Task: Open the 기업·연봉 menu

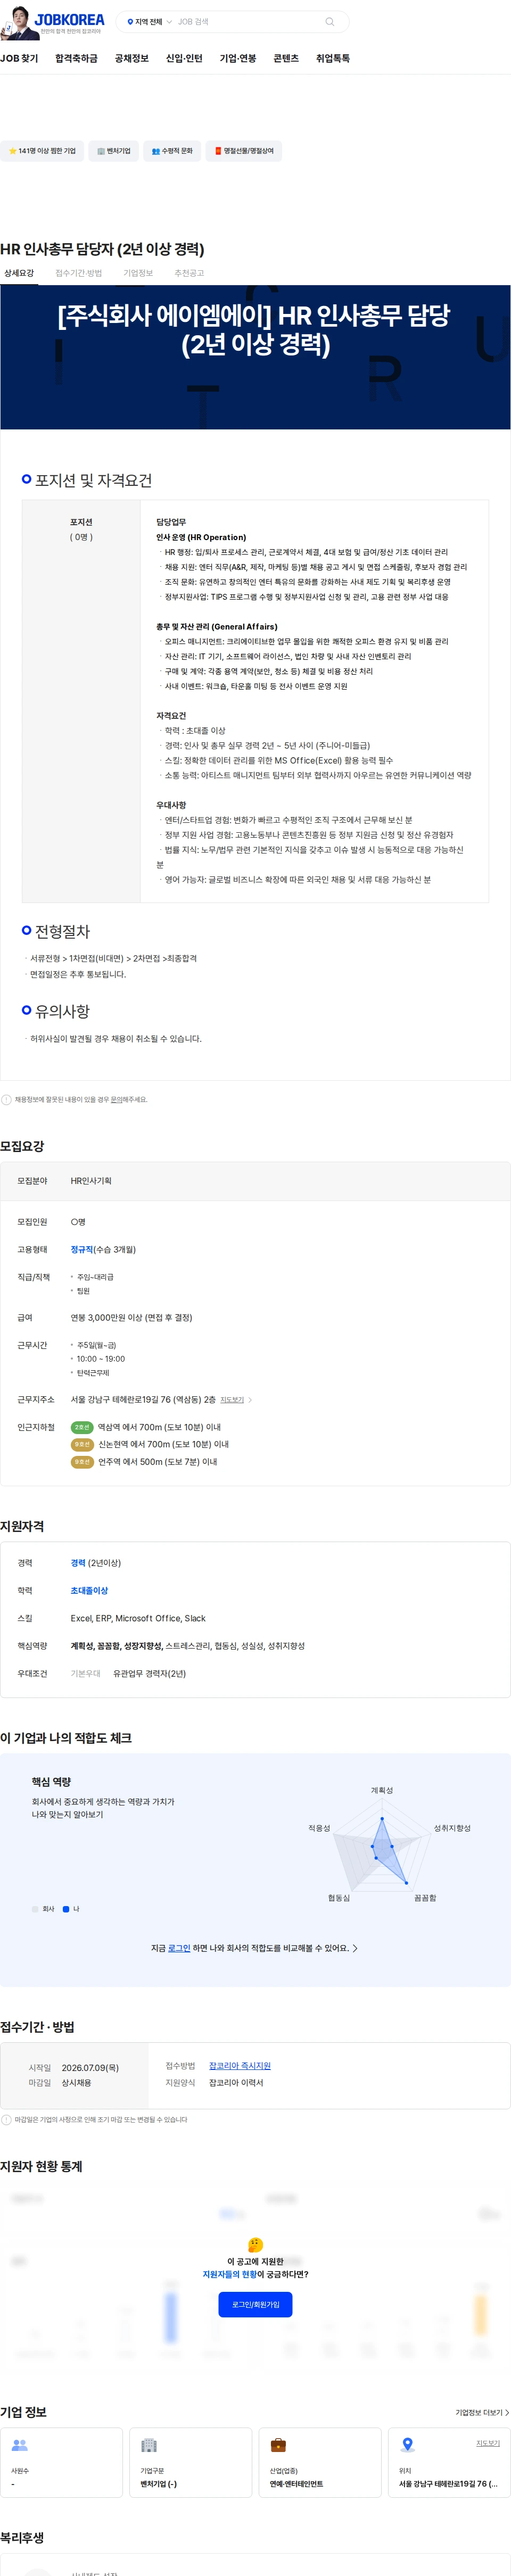Action: pyautogui.click(x=238, y=59)
